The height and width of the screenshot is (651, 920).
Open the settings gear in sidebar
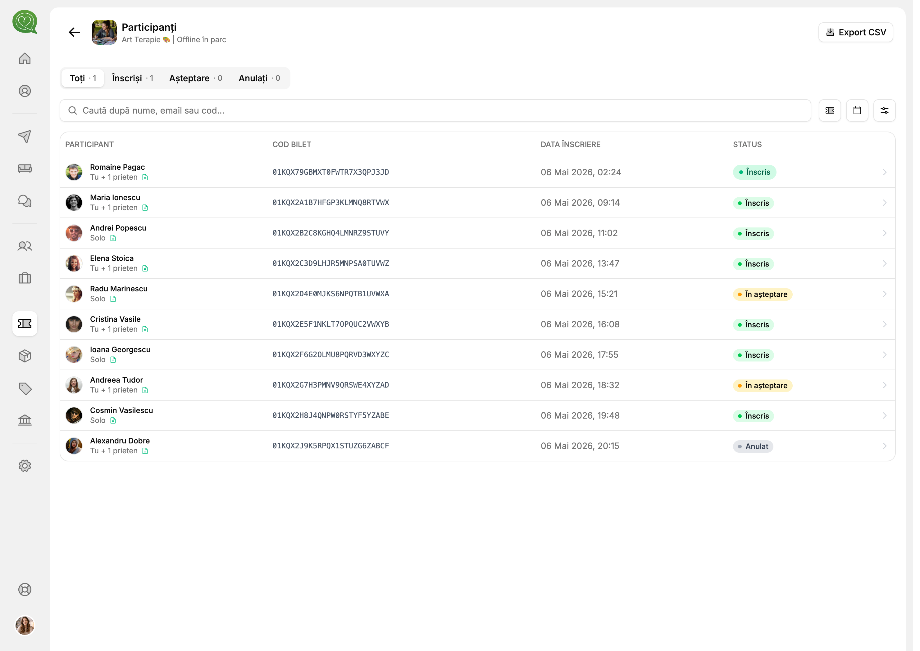(25, 466)
